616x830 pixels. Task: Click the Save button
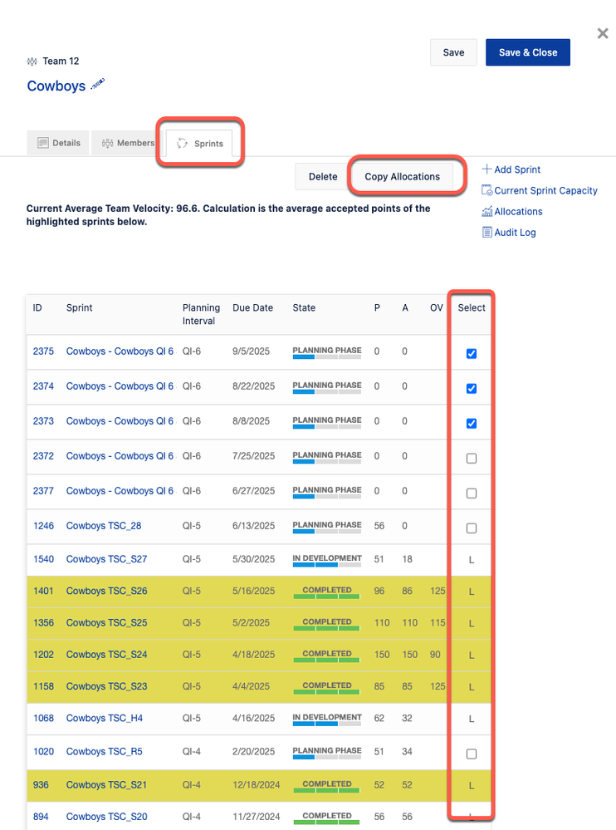[453, 52]
